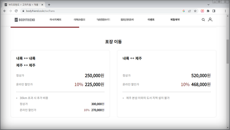230x130 pixels.
Task: Click the 225,000원 discounted price
Action: pyautogui.click(x=95, y=84)
